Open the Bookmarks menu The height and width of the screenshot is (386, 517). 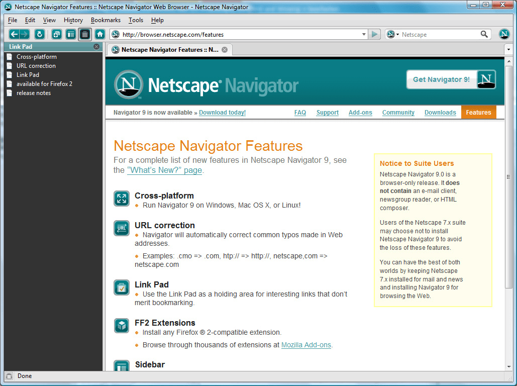pyautogui.click(x=106, y=20)
